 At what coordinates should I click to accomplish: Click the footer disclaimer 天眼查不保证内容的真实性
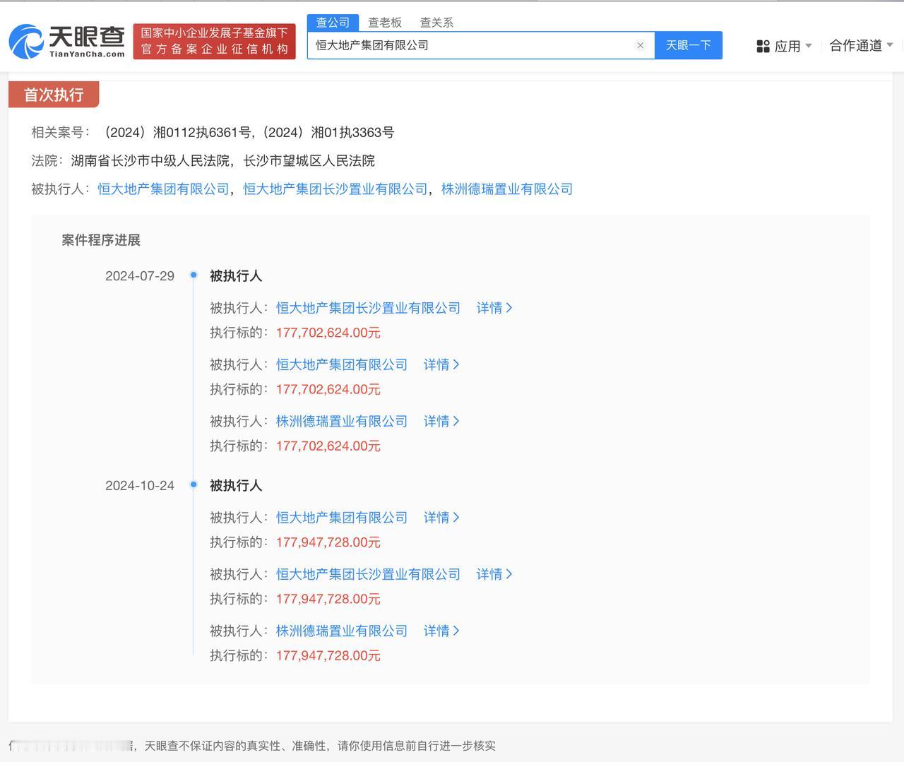[213, 746]
